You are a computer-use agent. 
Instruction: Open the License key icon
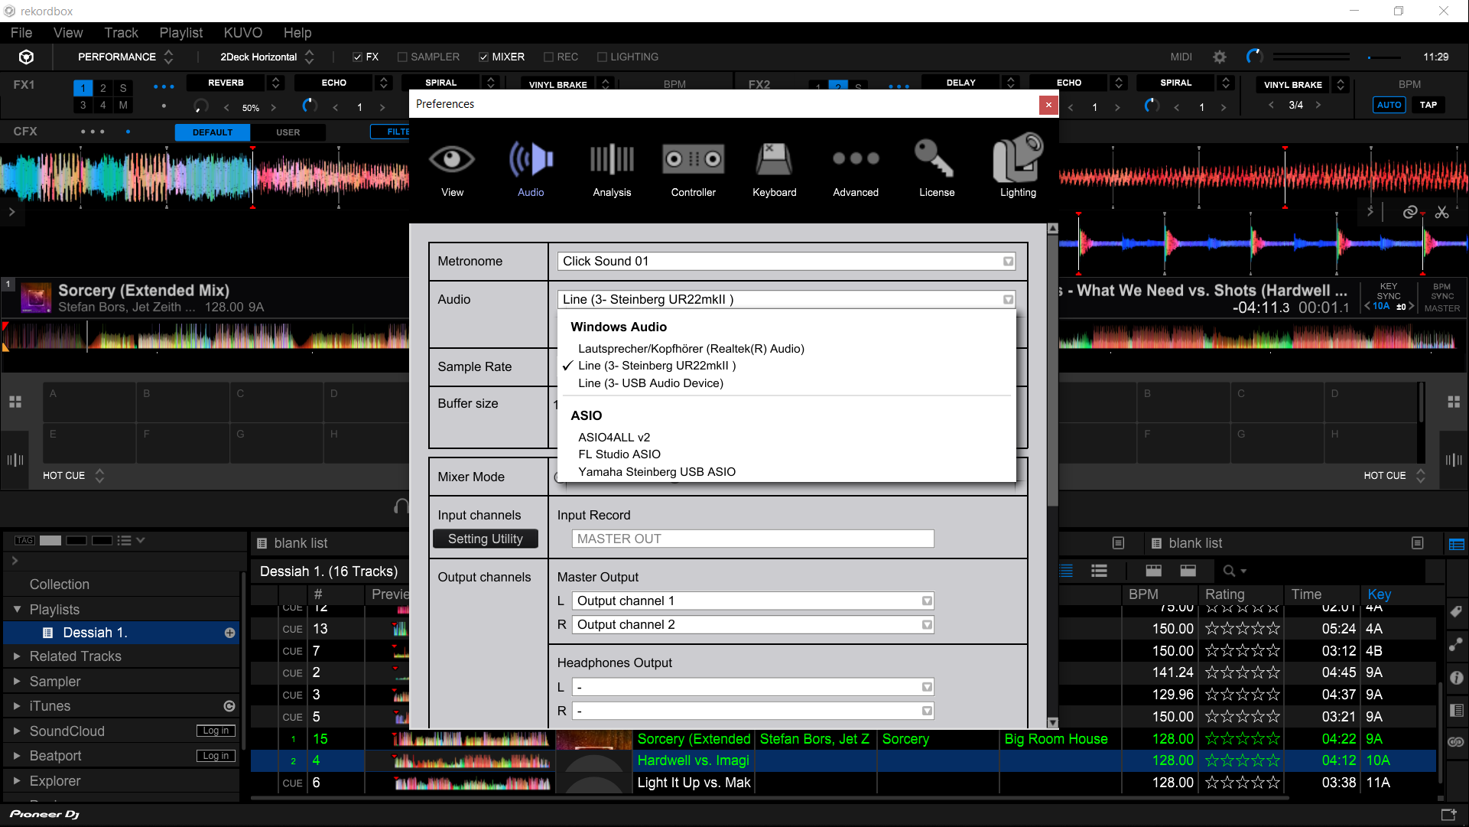coord(936,160)
